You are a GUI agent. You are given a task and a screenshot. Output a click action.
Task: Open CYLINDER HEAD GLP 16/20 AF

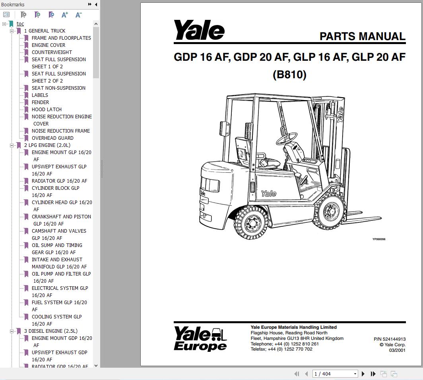62,206
